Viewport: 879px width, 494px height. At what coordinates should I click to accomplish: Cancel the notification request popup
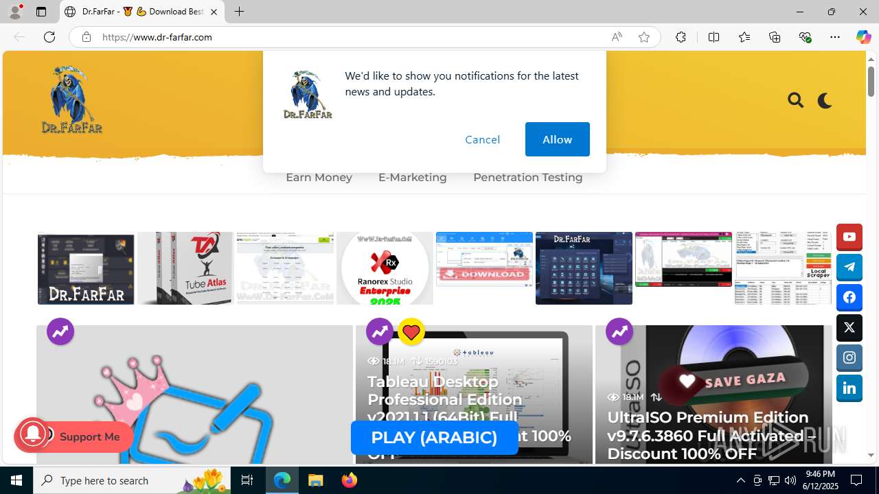[483, 139]
